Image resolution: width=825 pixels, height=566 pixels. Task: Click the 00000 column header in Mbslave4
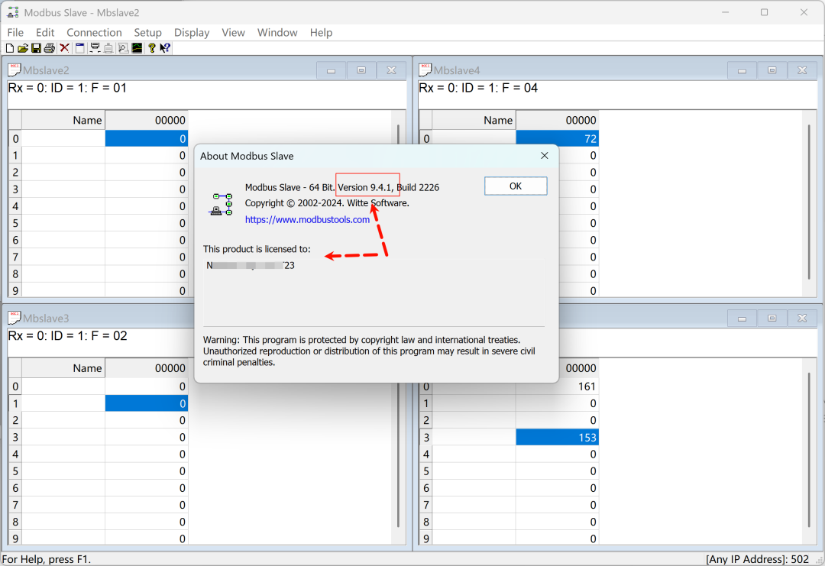tap(557, 120)
